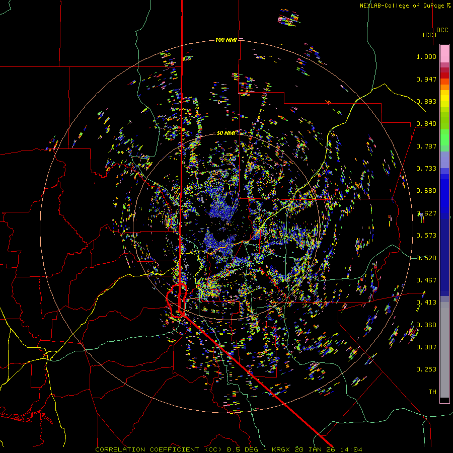Click the TH threshold label
453x453 pixels.
432,392
